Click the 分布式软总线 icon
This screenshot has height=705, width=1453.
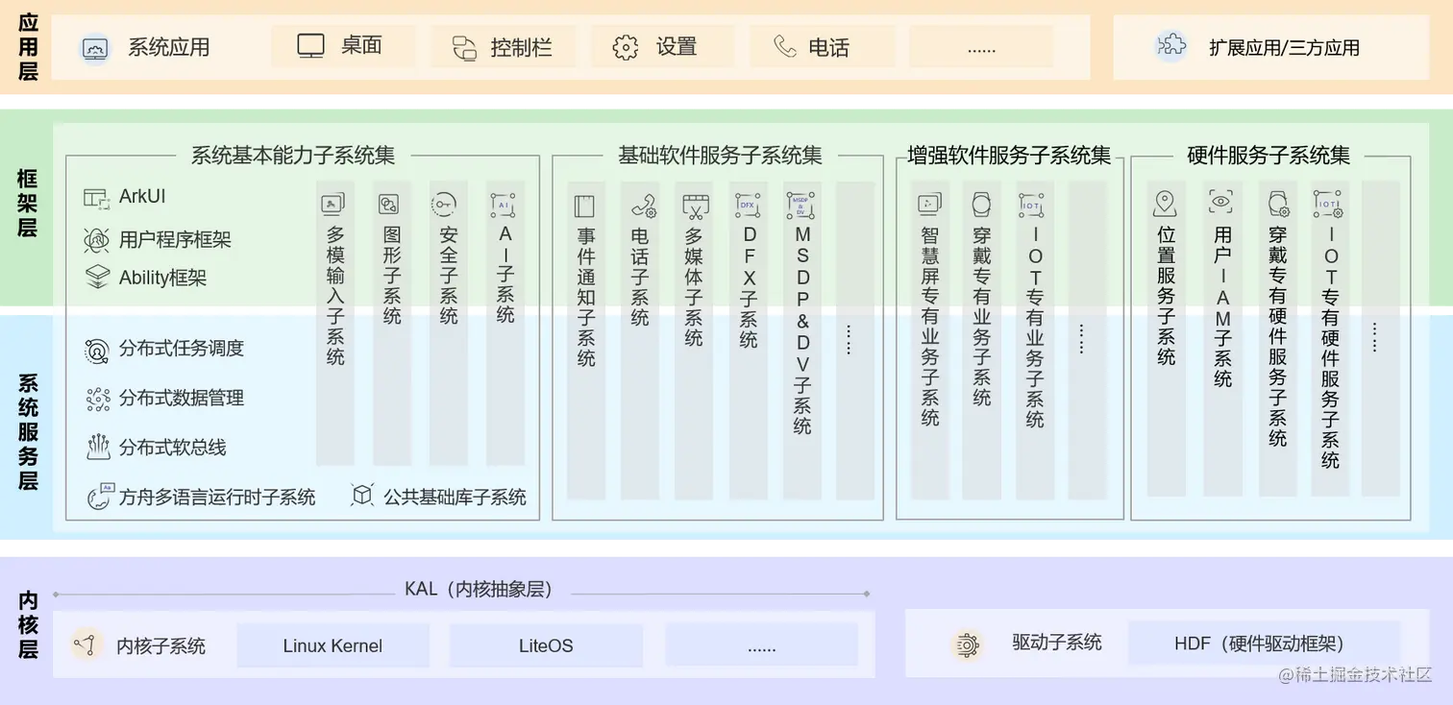point(98,447)
